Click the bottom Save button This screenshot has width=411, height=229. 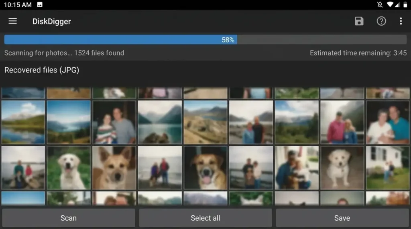(342, 218)
